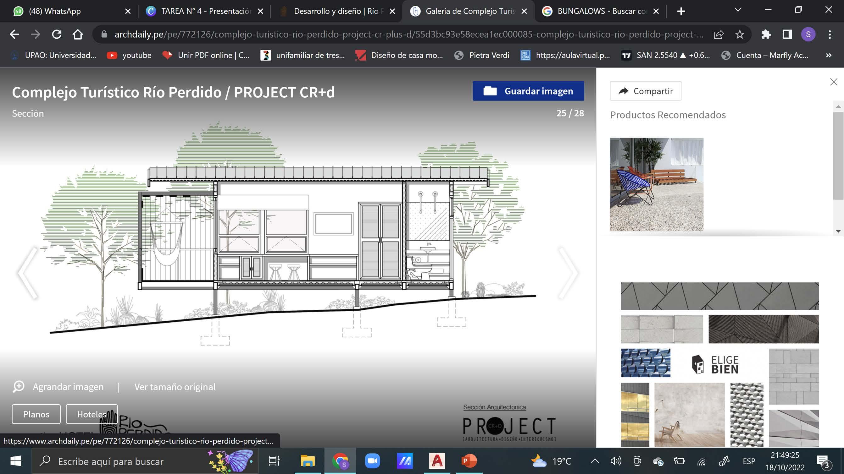The image size is (844, 474).
Task: Bookmark page with star icon
Action: click(x=740, y=34)
